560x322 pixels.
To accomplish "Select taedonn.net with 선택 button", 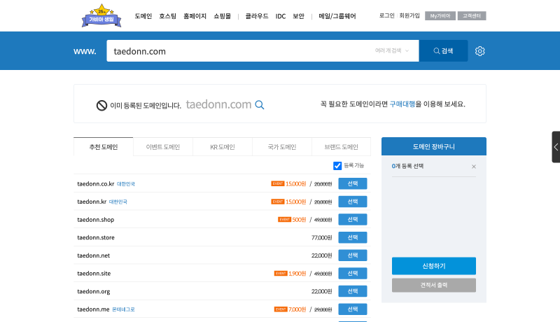I will click(353, 255).
